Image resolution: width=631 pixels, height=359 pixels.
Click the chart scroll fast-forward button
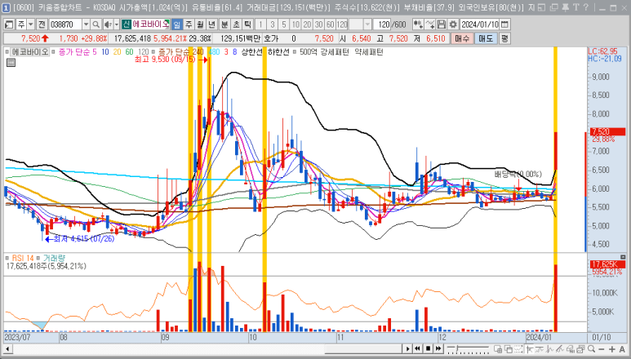point(438,348)
